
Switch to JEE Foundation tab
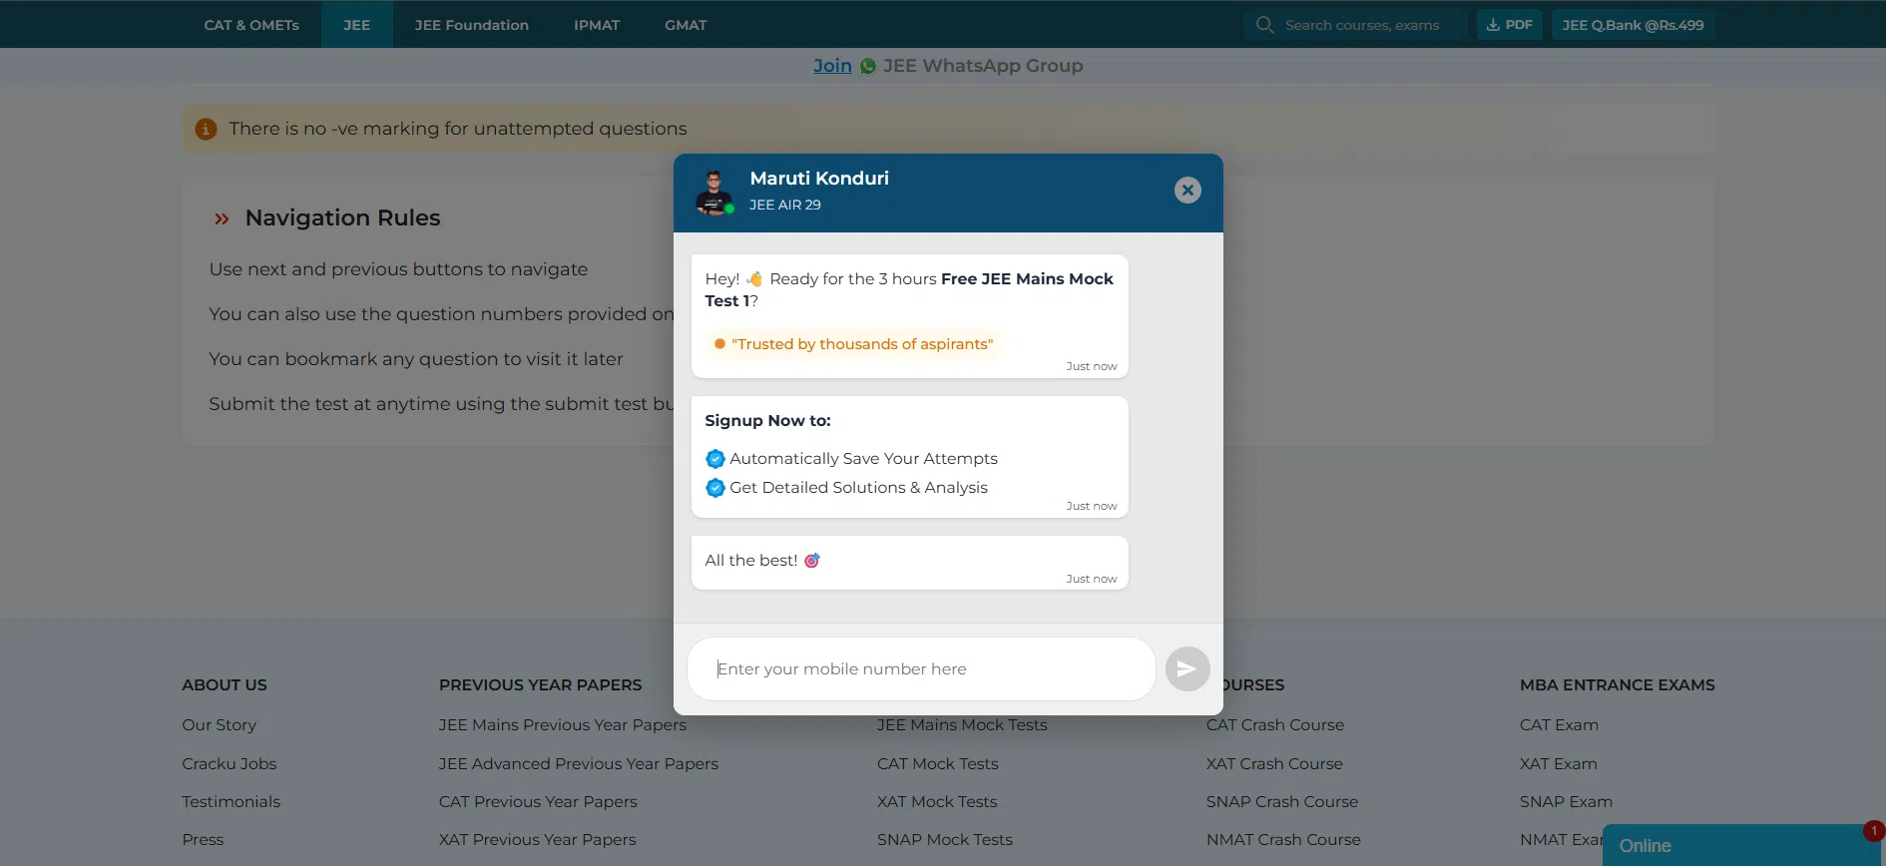pyautogui.click(x=472, y=25)
